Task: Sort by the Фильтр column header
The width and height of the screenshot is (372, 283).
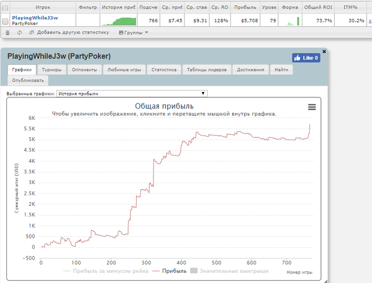Action: tap(88, 7)
